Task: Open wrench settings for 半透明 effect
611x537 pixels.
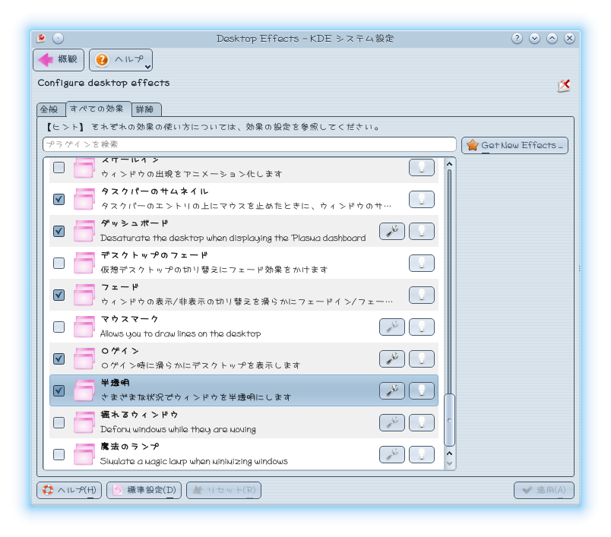Action: pos(391,390)
